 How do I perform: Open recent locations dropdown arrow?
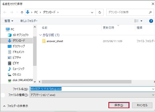17,12
